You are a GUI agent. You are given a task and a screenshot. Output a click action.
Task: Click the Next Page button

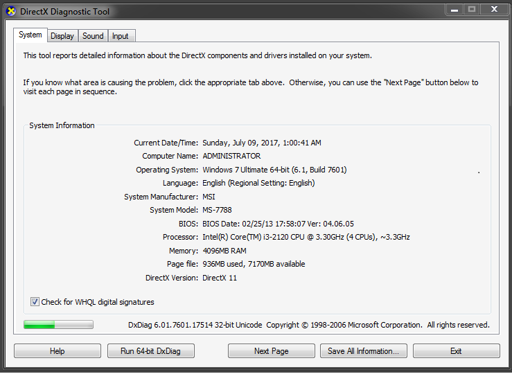[x=271, y=351]
